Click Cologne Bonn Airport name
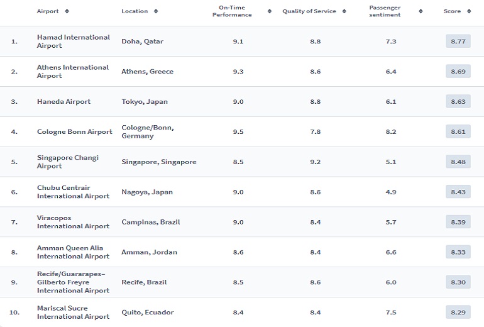This screenshot has width=484, height=327. (74, 132)
